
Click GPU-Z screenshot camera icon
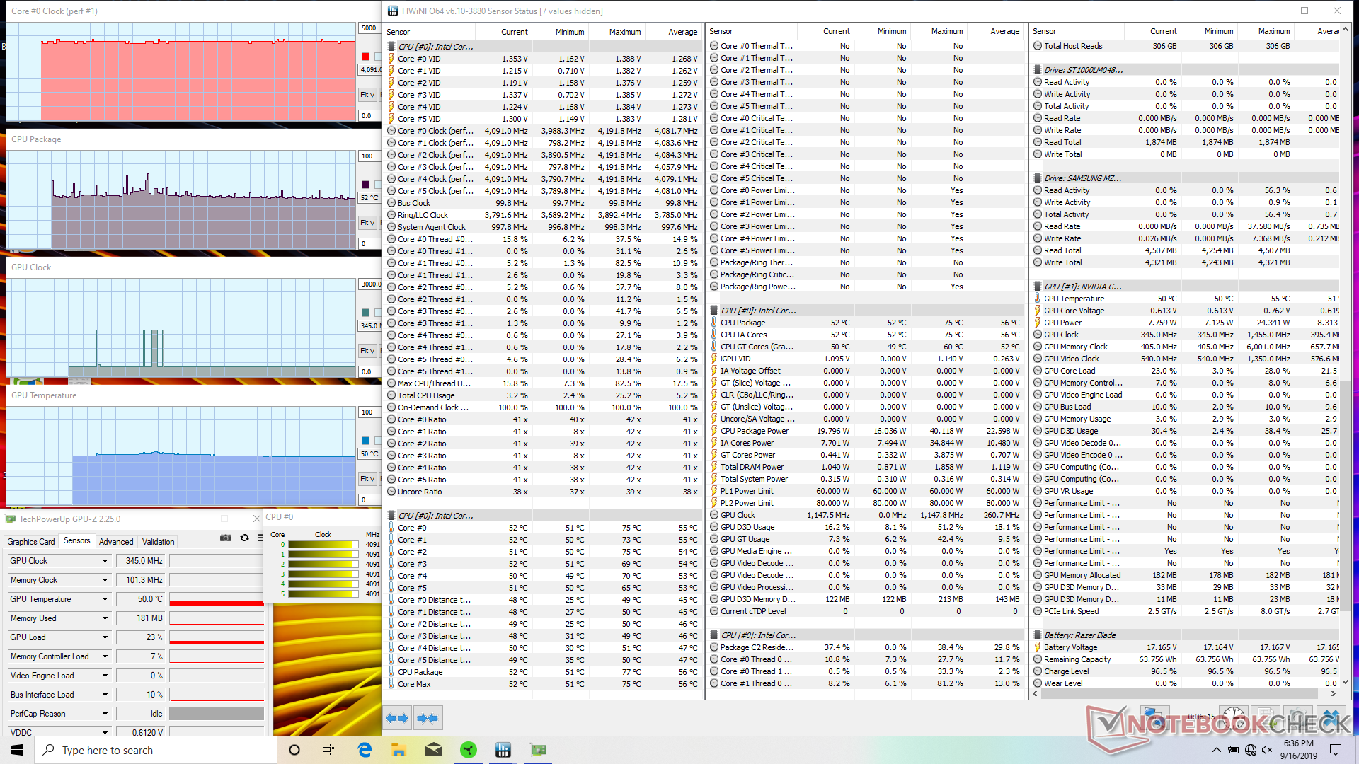point(226,538)
